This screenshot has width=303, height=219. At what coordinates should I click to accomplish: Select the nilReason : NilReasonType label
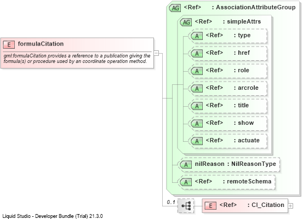coord(236,164)
